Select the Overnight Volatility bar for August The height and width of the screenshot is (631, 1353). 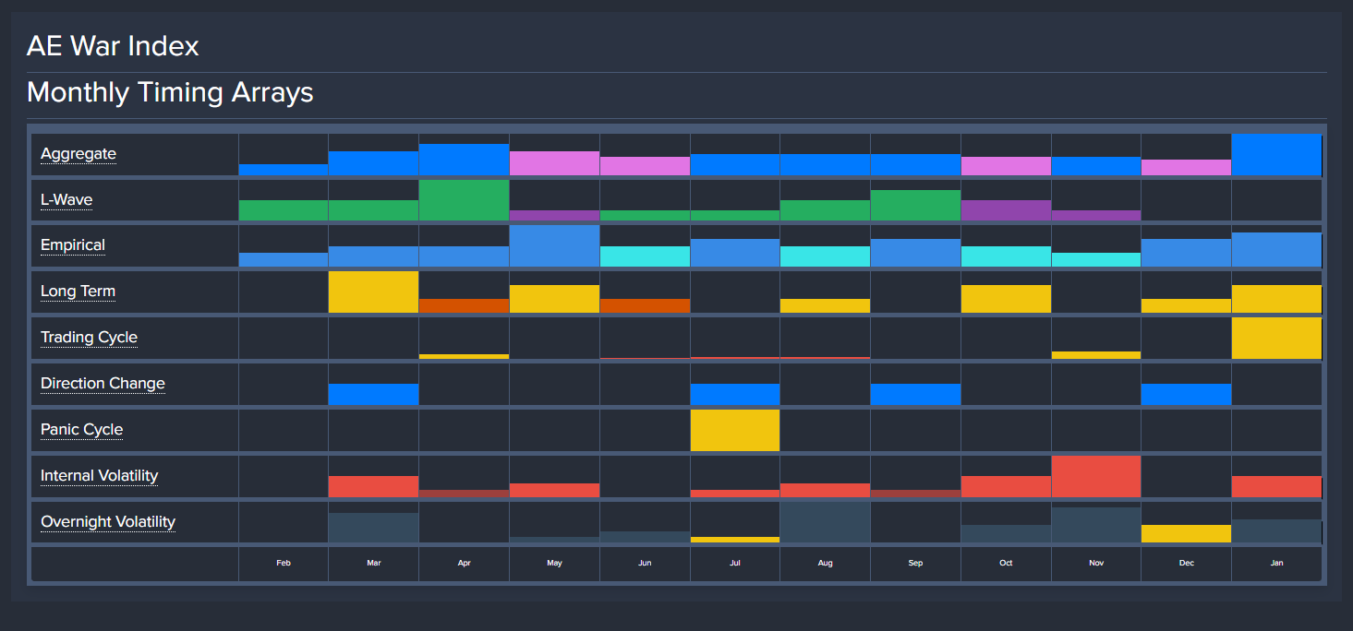[825, 522]
